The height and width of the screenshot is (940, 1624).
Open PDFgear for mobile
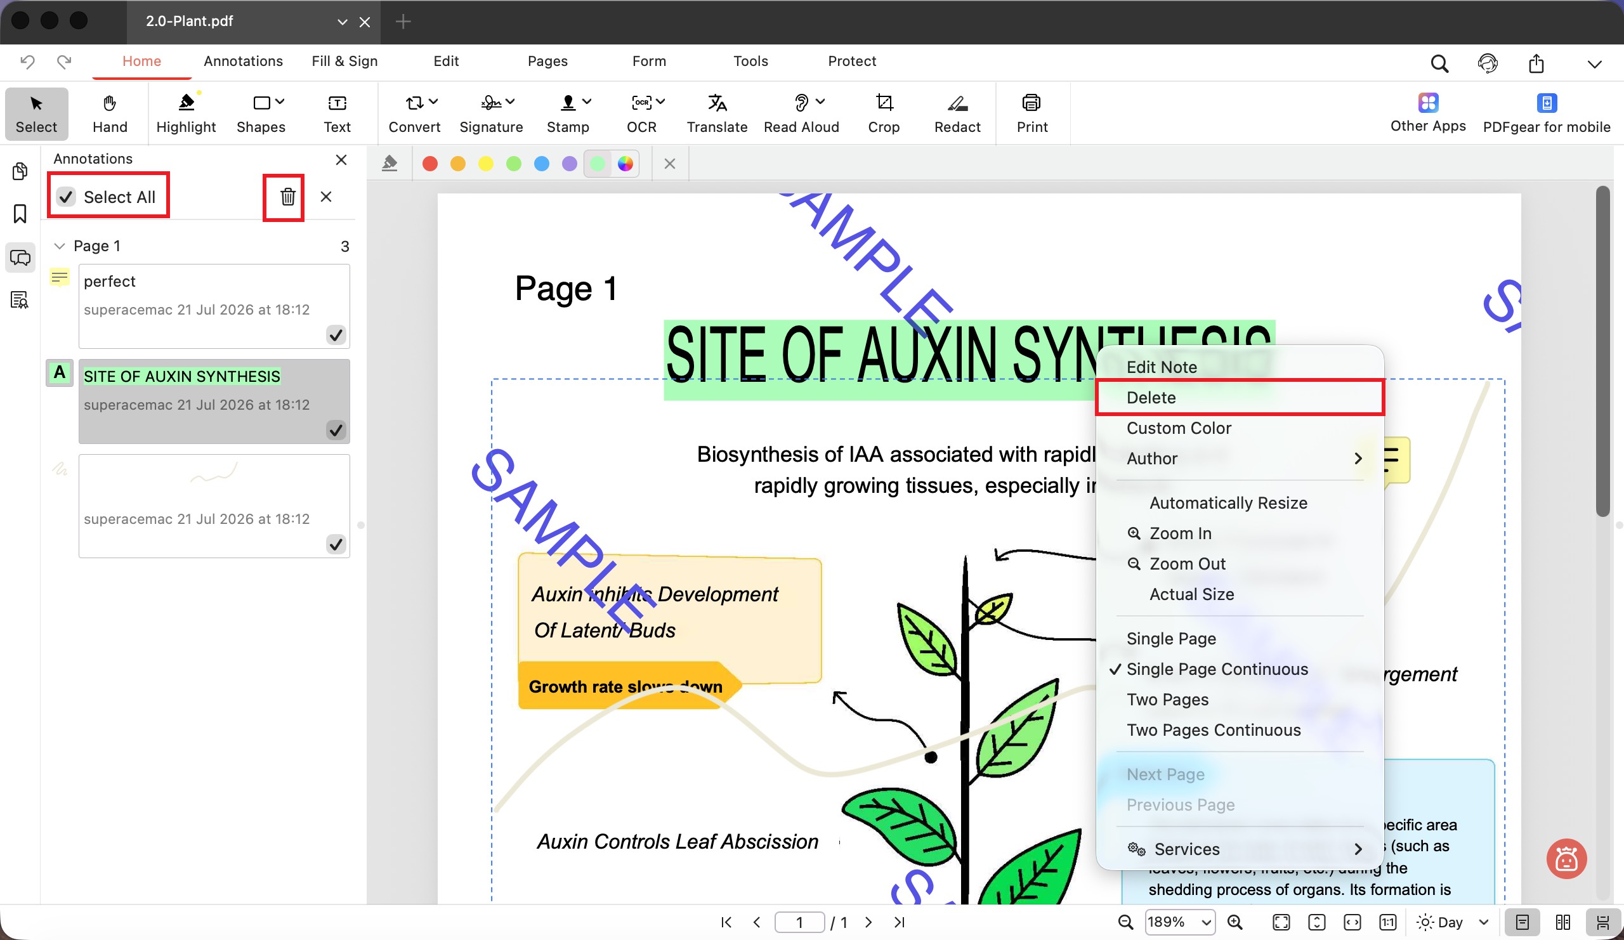[x=1547, y=114]
